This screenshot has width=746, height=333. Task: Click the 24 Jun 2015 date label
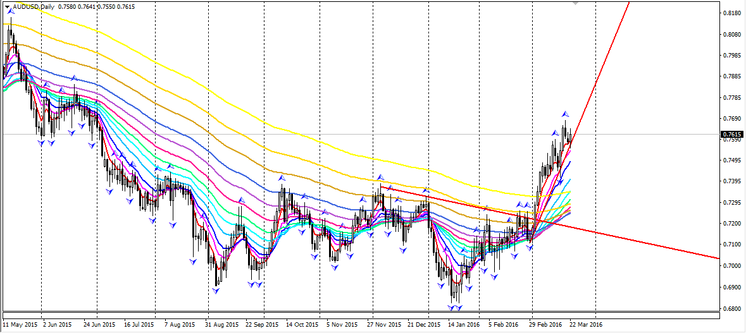[x=99, y=325]
